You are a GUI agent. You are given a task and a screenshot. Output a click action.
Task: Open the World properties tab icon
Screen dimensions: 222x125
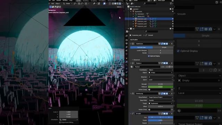pos(127,54)
